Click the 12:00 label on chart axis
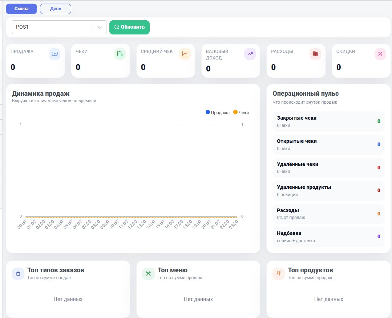Screen dimensions: 392x318 pyautogui.click(x=132, y=225)
